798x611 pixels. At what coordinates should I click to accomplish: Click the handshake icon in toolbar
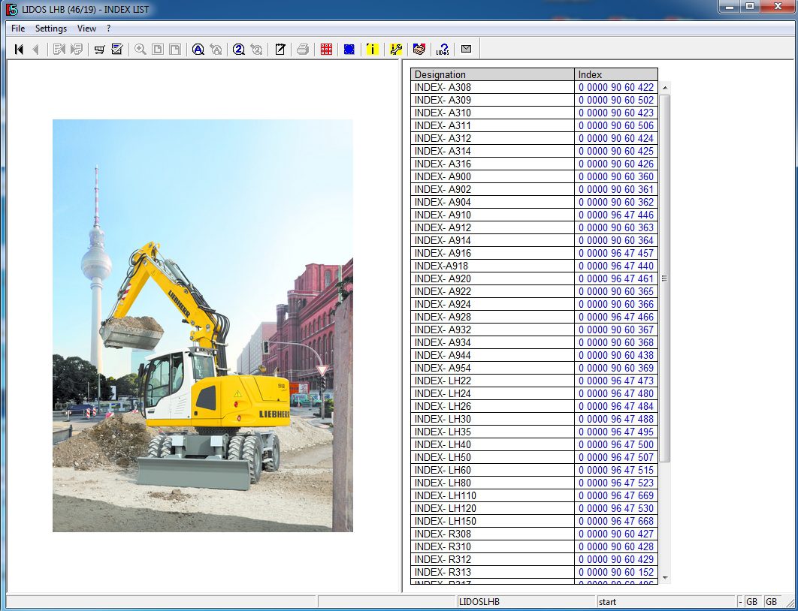419,50
